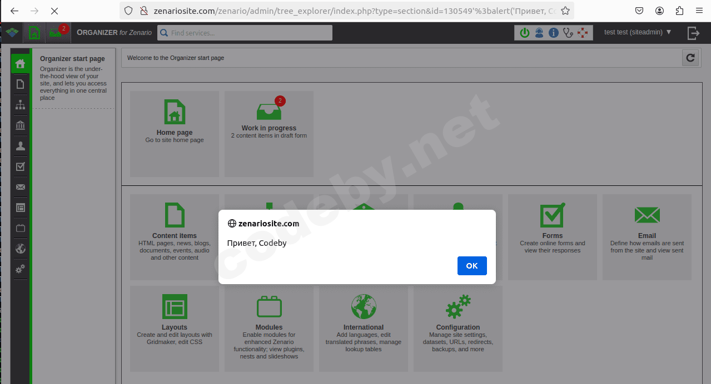
Task: Open the International globe sidebar icon
Action: point(21,249)
